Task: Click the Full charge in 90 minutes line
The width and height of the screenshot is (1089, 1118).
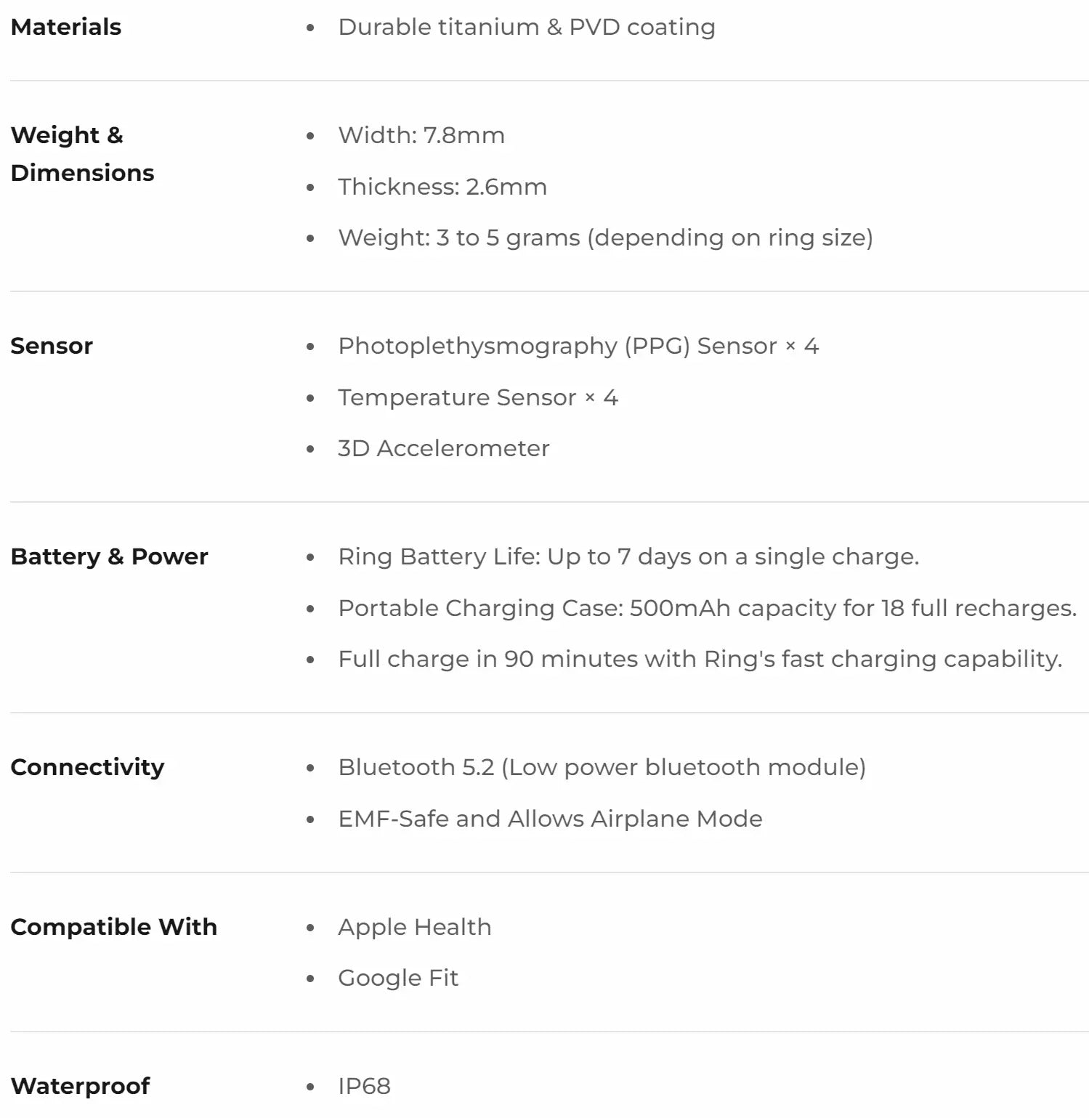Action: tap(700, 659)
